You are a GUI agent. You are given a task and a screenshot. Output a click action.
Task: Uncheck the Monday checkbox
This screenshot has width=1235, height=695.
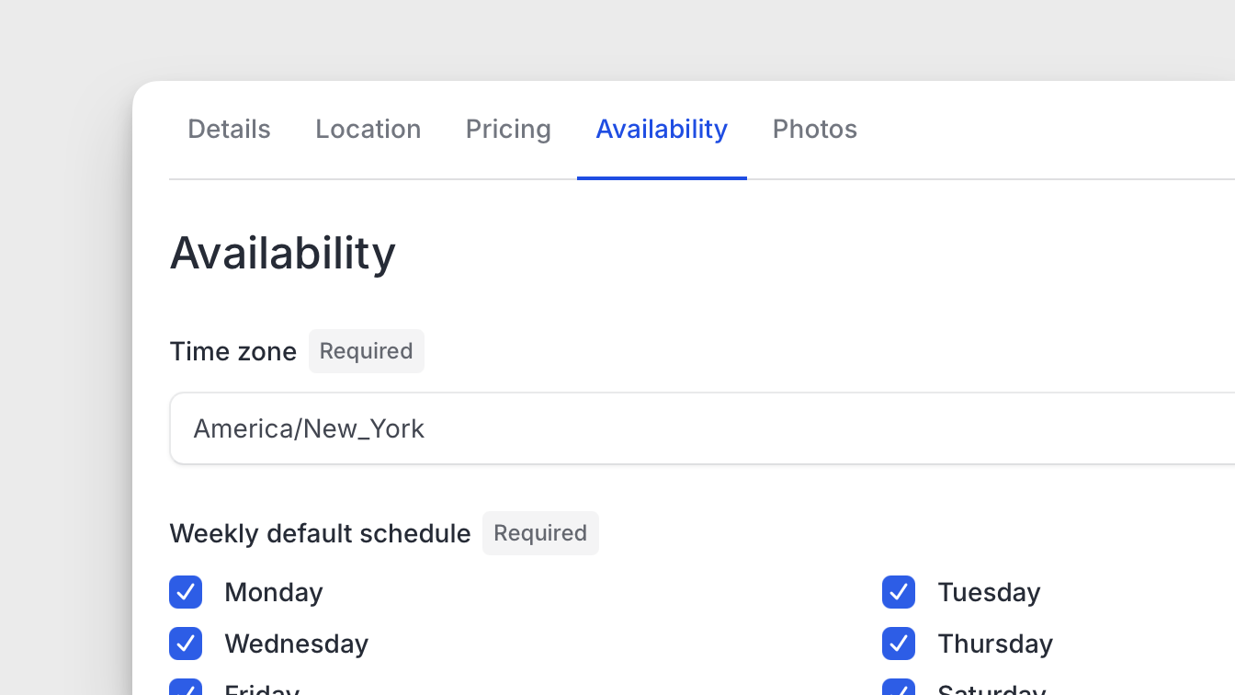coord(186,592)
